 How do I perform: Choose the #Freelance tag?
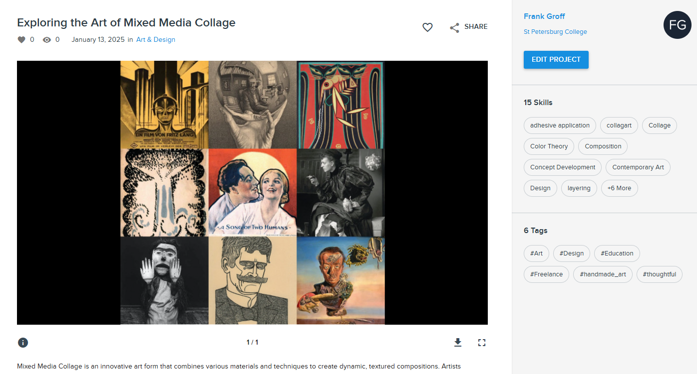546,274
